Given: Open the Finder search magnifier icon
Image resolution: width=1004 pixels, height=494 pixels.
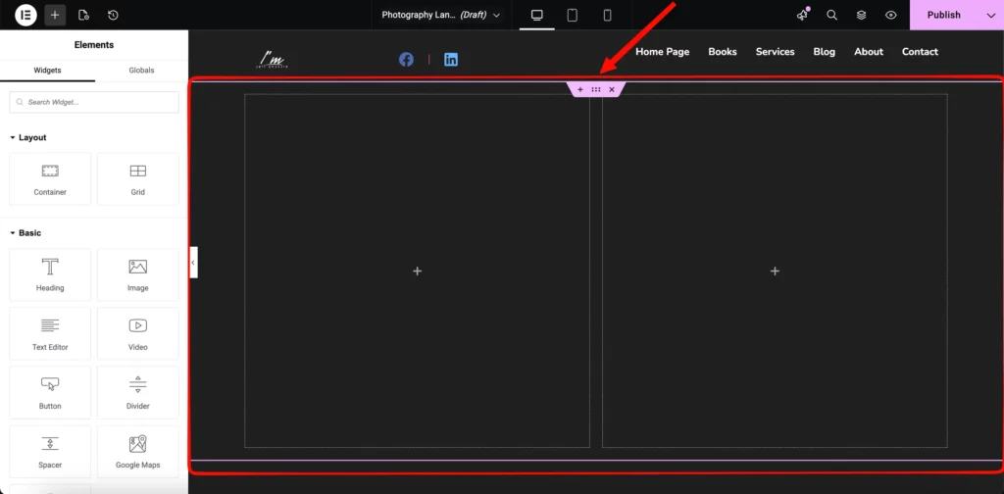Looking at the screenshot, I should tap(831, 15).
